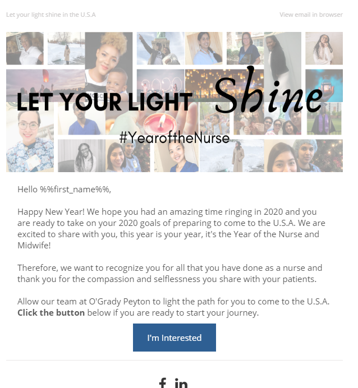Viewport: 358px width, 388px height.
Task: Click the "I'm Interested" button
Action: [x=174, y=338]
